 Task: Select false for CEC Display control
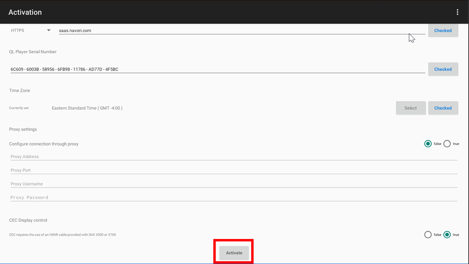tap(428, 235)
